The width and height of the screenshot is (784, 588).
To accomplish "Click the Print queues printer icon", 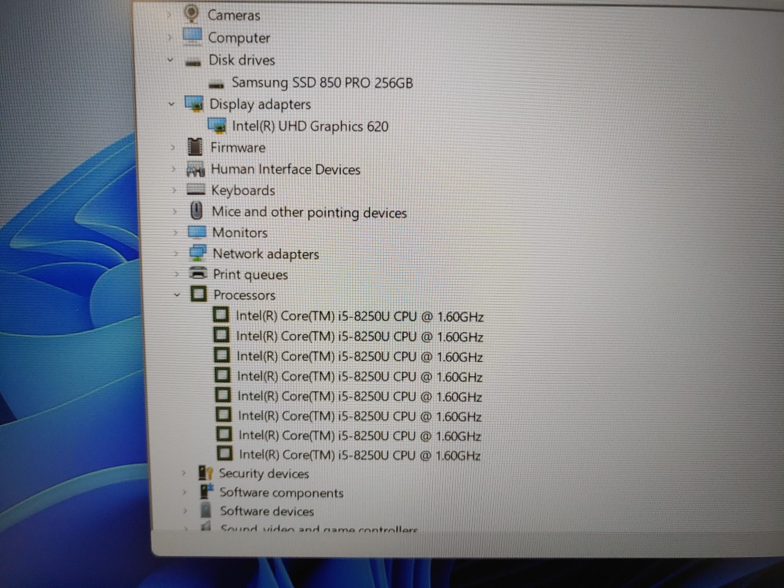I will pyautogui.click(x=198, y=273).
